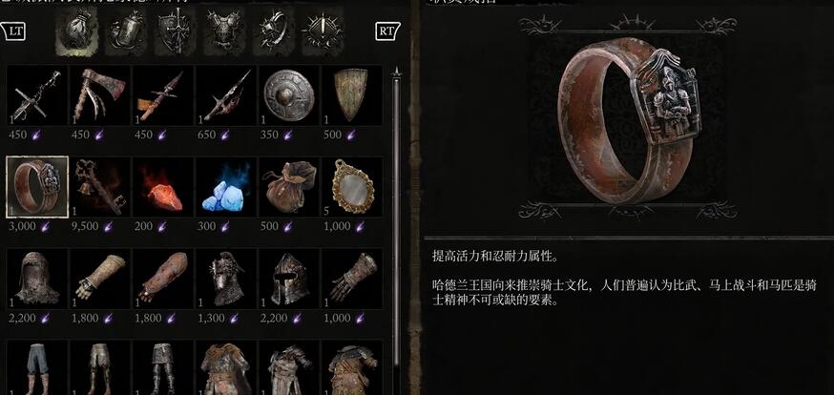Select the round metal shield item
Image resolution: width=834 pixels, height=395 pixels.
coord(289,95)
